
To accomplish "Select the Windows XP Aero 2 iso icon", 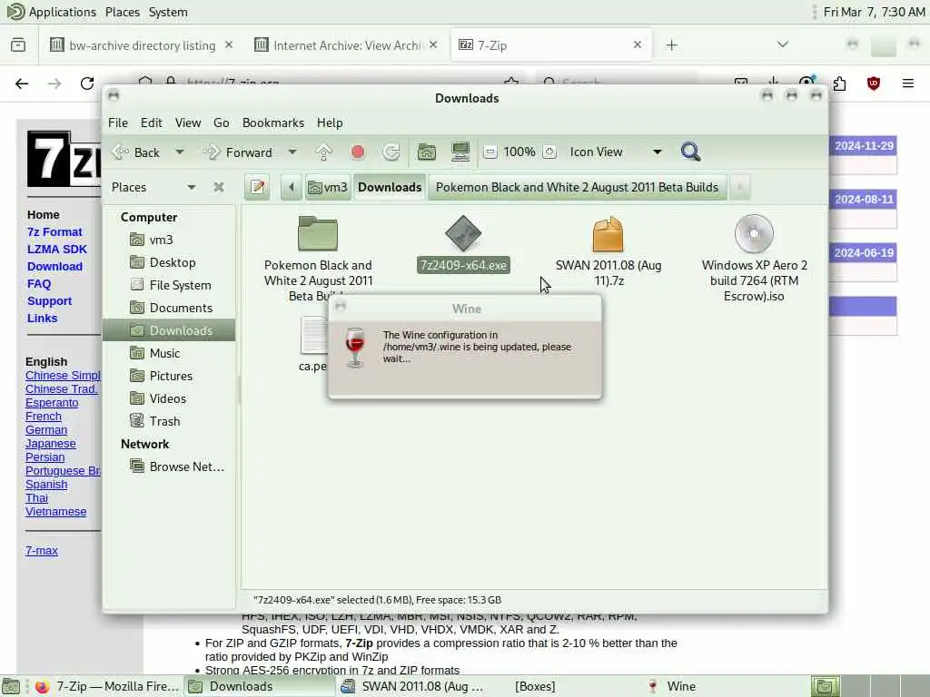I will tap(754, 233).
